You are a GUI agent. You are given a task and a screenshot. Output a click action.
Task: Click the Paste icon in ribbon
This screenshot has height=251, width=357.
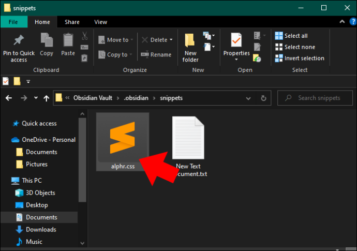coord(68,40)
